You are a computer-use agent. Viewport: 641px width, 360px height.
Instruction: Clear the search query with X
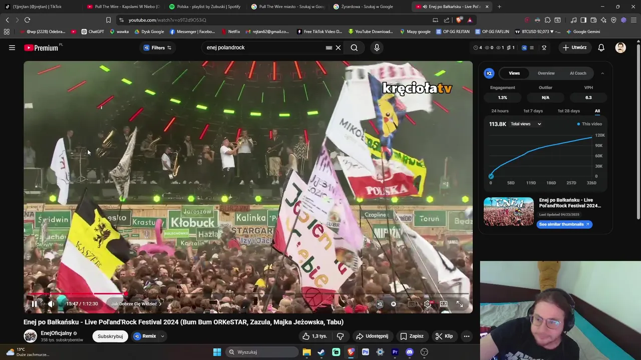(x=338, y=47)
